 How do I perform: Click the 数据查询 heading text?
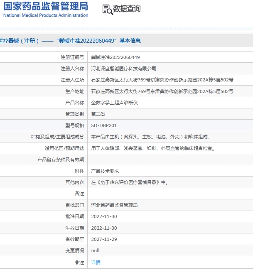pyautogui.click(x=127, y=9)
